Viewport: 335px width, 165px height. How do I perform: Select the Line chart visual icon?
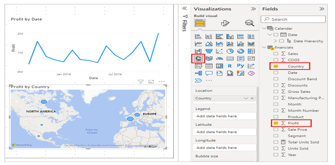[x=198, y=44]
